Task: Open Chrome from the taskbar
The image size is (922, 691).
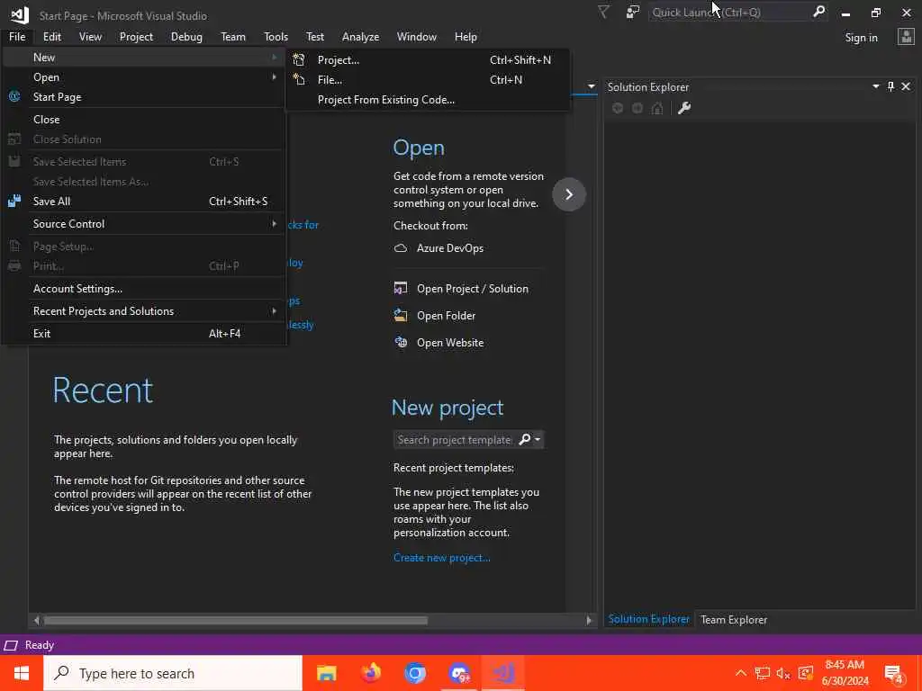Action: click(x=414, y=673)
